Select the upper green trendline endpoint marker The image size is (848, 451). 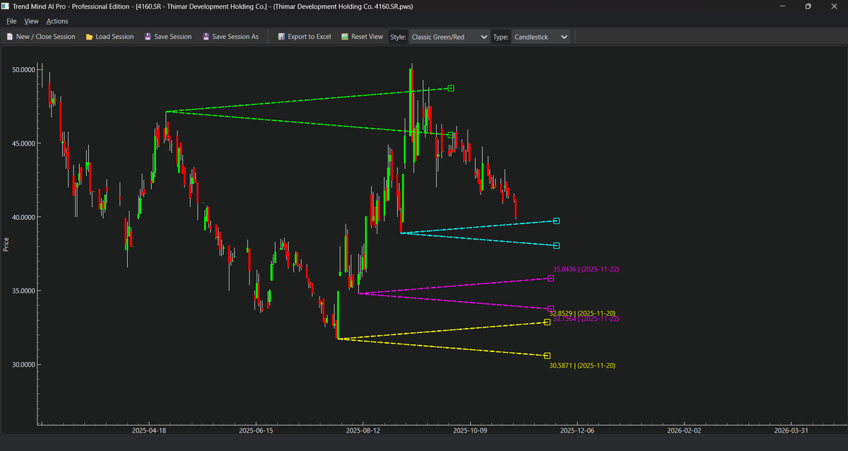pos(451,88)
